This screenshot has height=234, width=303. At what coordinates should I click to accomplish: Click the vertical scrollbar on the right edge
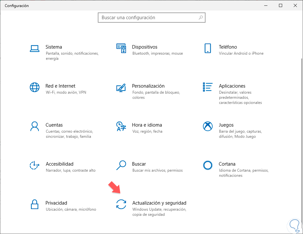point(301,128)
